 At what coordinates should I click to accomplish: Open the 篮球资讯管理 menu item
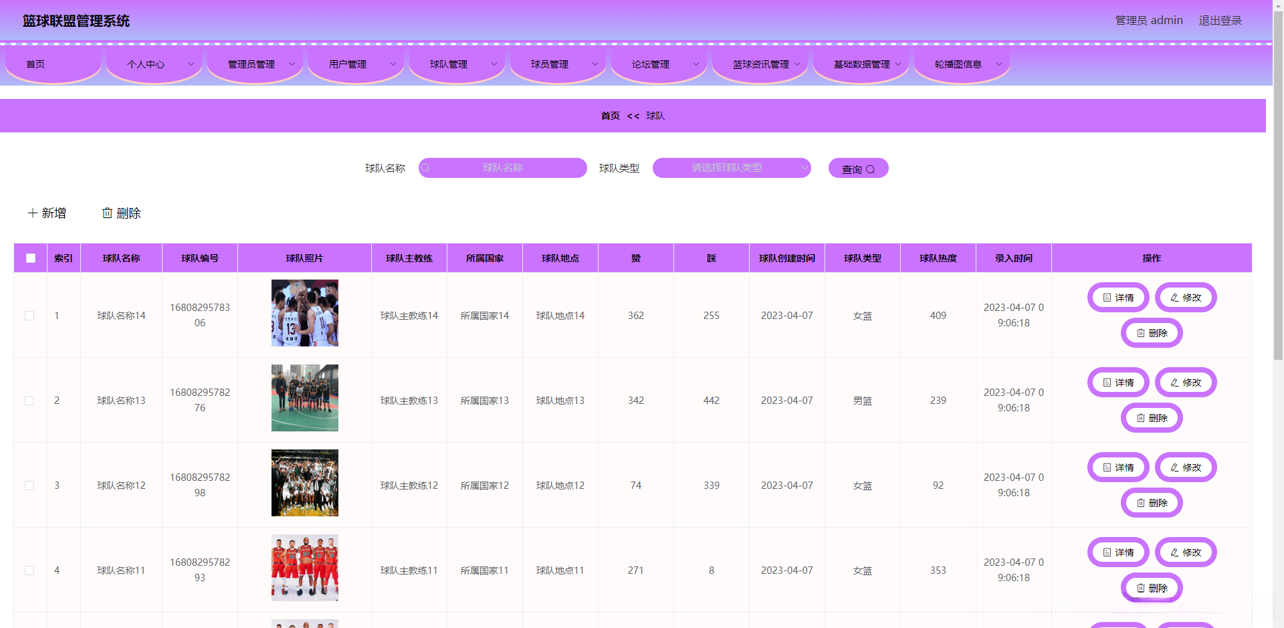point(760,64)
